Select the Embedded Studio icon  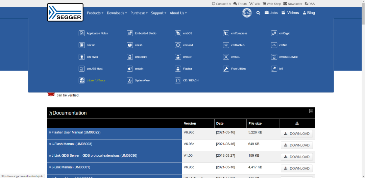click(x=130, y=33)
